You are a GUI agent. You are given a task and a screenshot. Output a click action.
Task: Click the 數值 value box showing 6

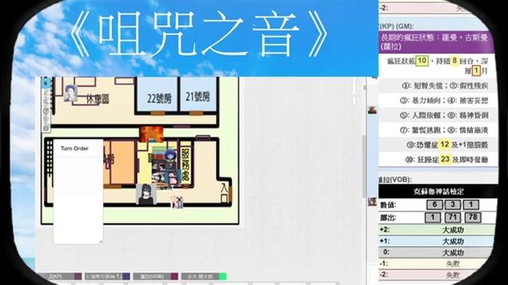tap(434, 204)
